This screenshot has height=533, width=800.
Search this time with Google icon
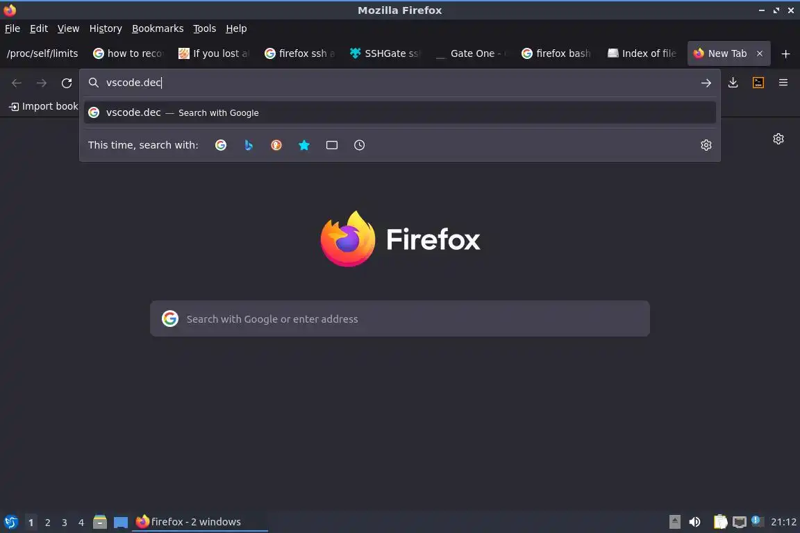220,145
